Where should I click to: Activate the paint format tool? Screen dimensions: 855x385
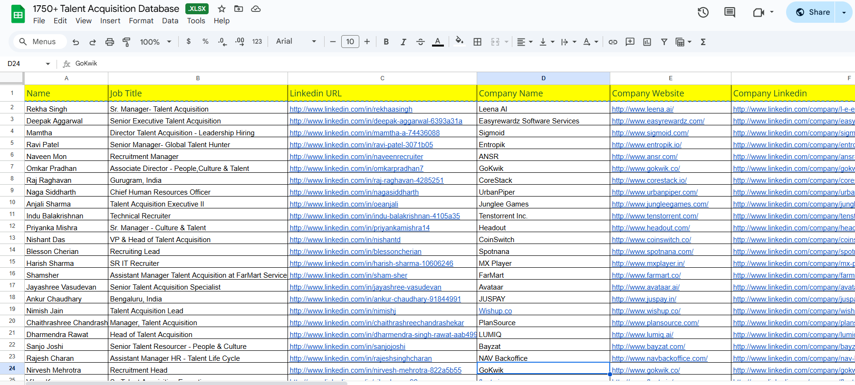click(126, 42)
